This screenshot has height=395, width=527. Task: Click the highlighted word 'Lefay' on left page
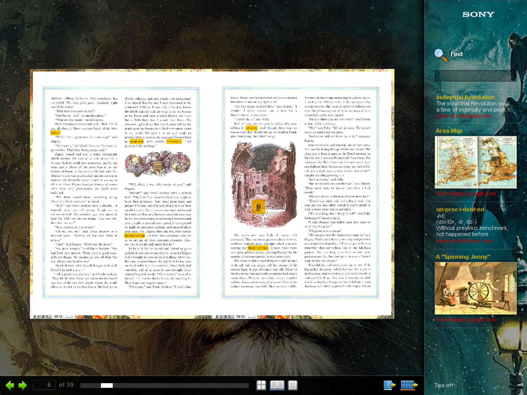pyautogui.click(x=55, y=133)
